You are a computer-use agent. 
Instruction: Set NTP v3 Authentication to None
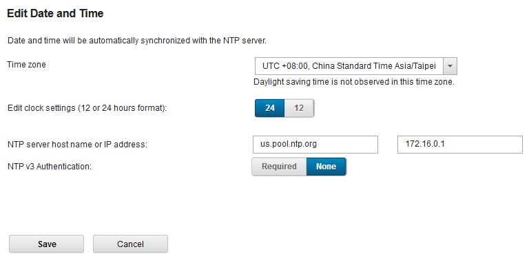click(326, 167)
